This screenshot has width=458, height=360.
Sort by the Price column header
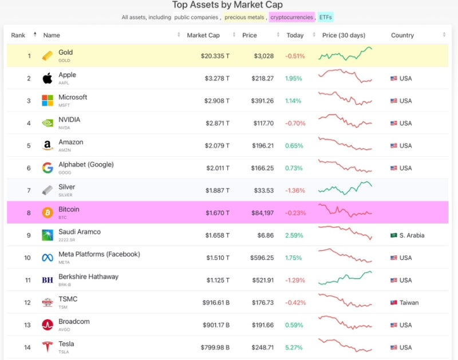pyautogui.click(x=249, y=35)
